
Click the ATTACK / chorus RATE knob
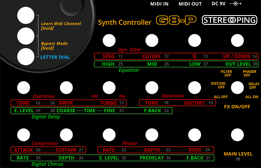[x=24, y=135]
